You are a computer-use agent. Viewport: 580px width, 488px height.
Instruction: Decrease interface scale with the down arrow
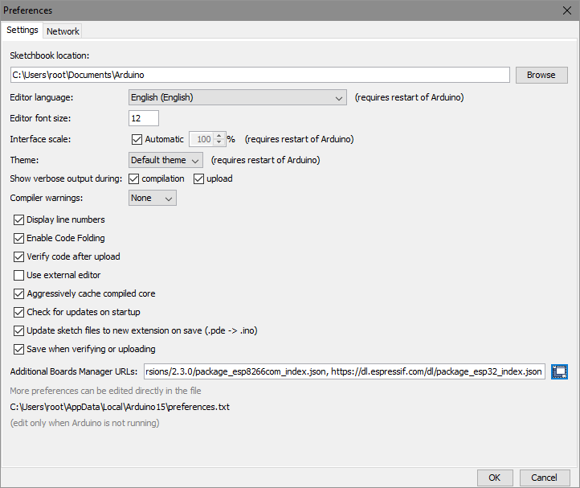(x=219, y=142)
